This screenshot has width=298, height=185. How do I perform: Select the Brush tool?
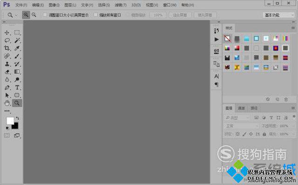(17, 56)
